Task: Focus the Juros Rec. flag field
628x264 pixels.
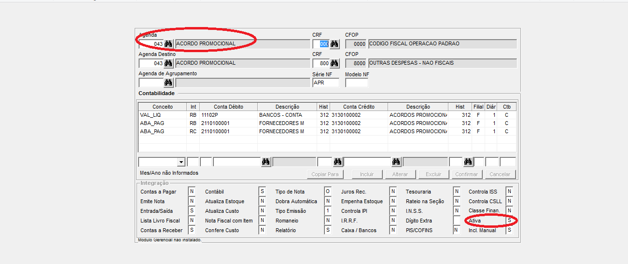Action: tap(393, 192)
